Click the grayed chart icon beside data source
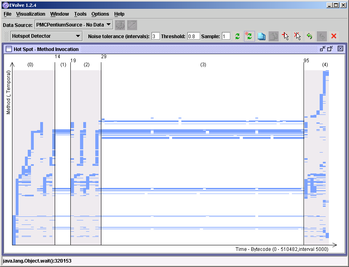349x267 pixels. click(132, 25)
